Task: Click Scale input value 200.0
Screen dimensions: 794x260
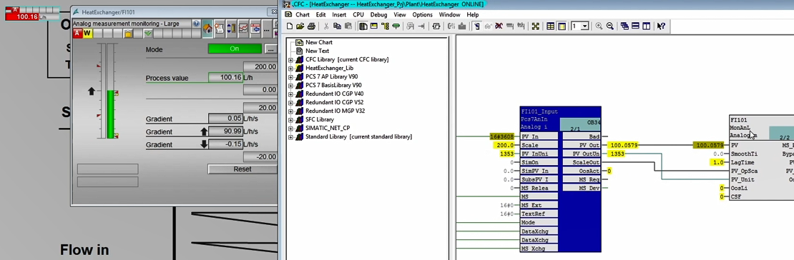Action: pos(504,145)
